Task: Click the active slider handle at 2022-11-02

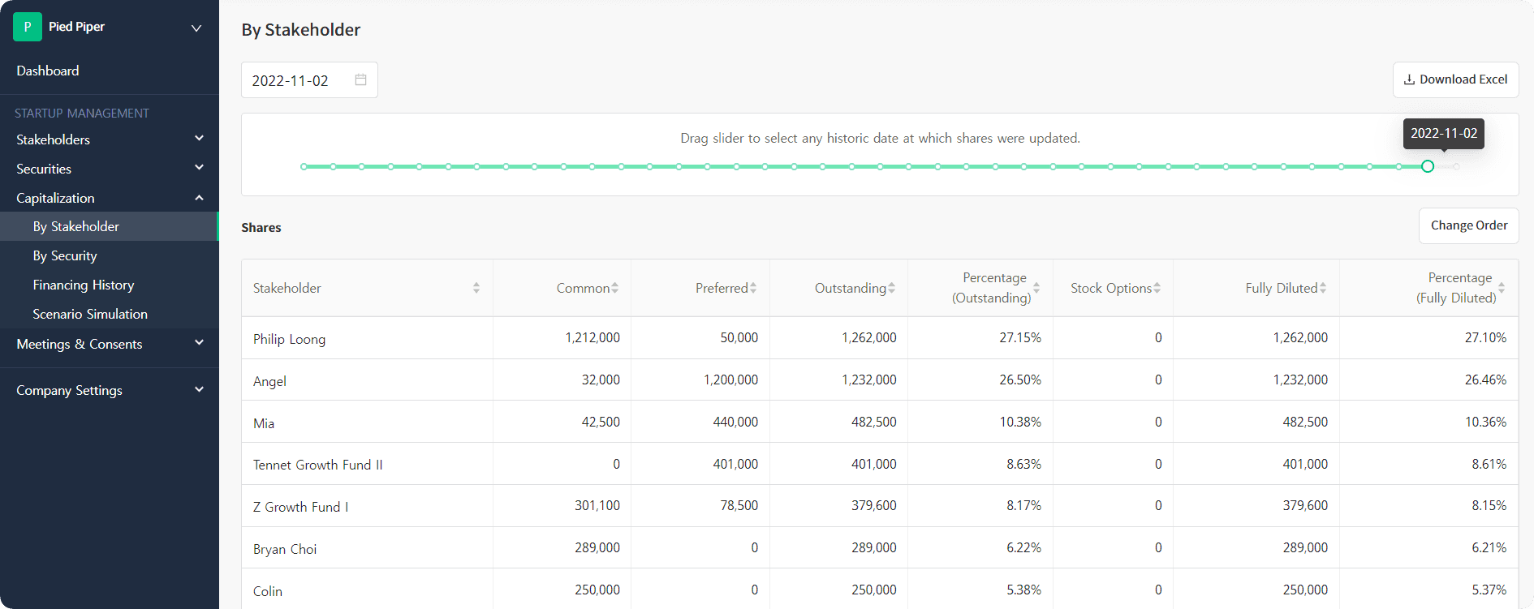Action: coord(1428,166)
